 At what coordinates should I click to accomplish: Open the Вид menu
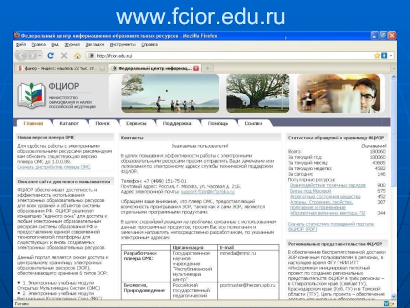pos(55,44)
